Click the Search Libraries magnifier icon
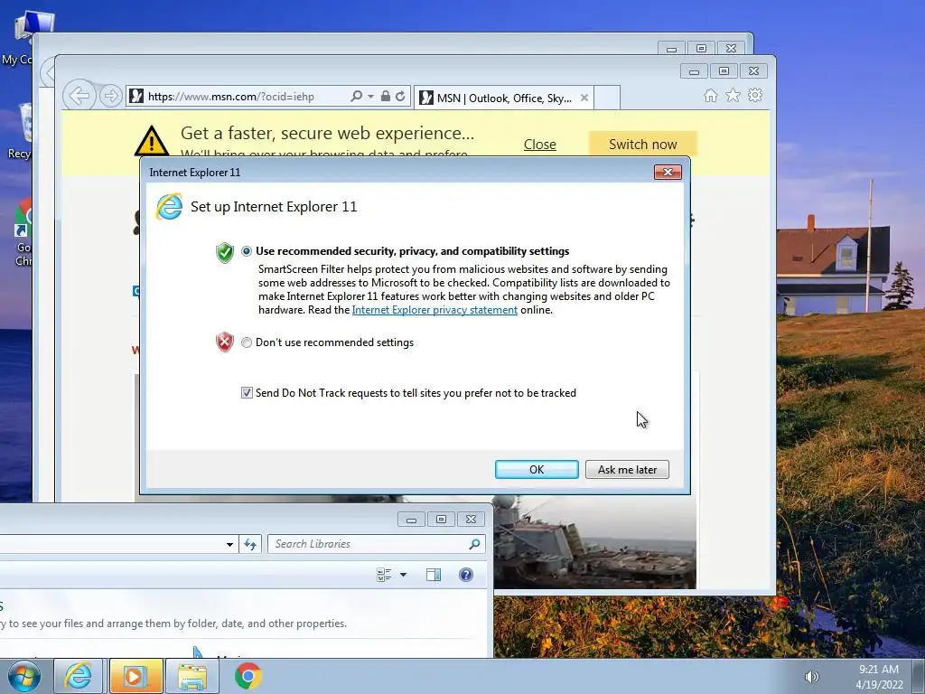 coord(474,544)
